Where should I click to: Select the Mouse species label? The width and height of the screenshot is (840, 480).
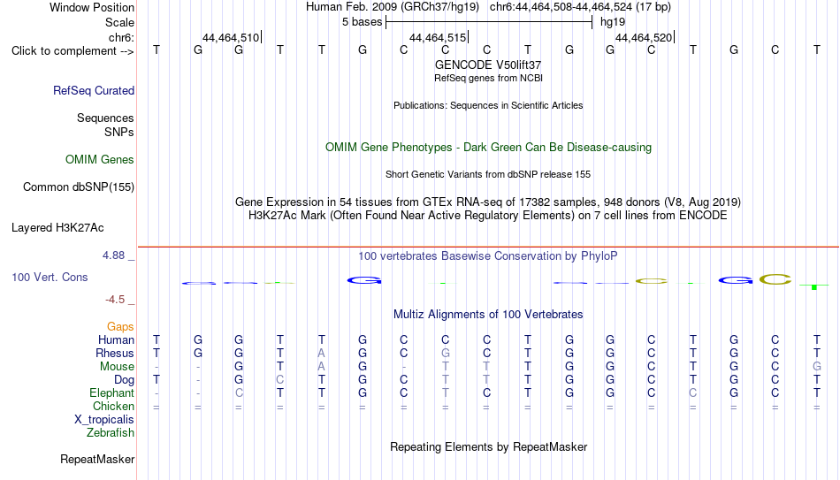click(x=118, y=367)
